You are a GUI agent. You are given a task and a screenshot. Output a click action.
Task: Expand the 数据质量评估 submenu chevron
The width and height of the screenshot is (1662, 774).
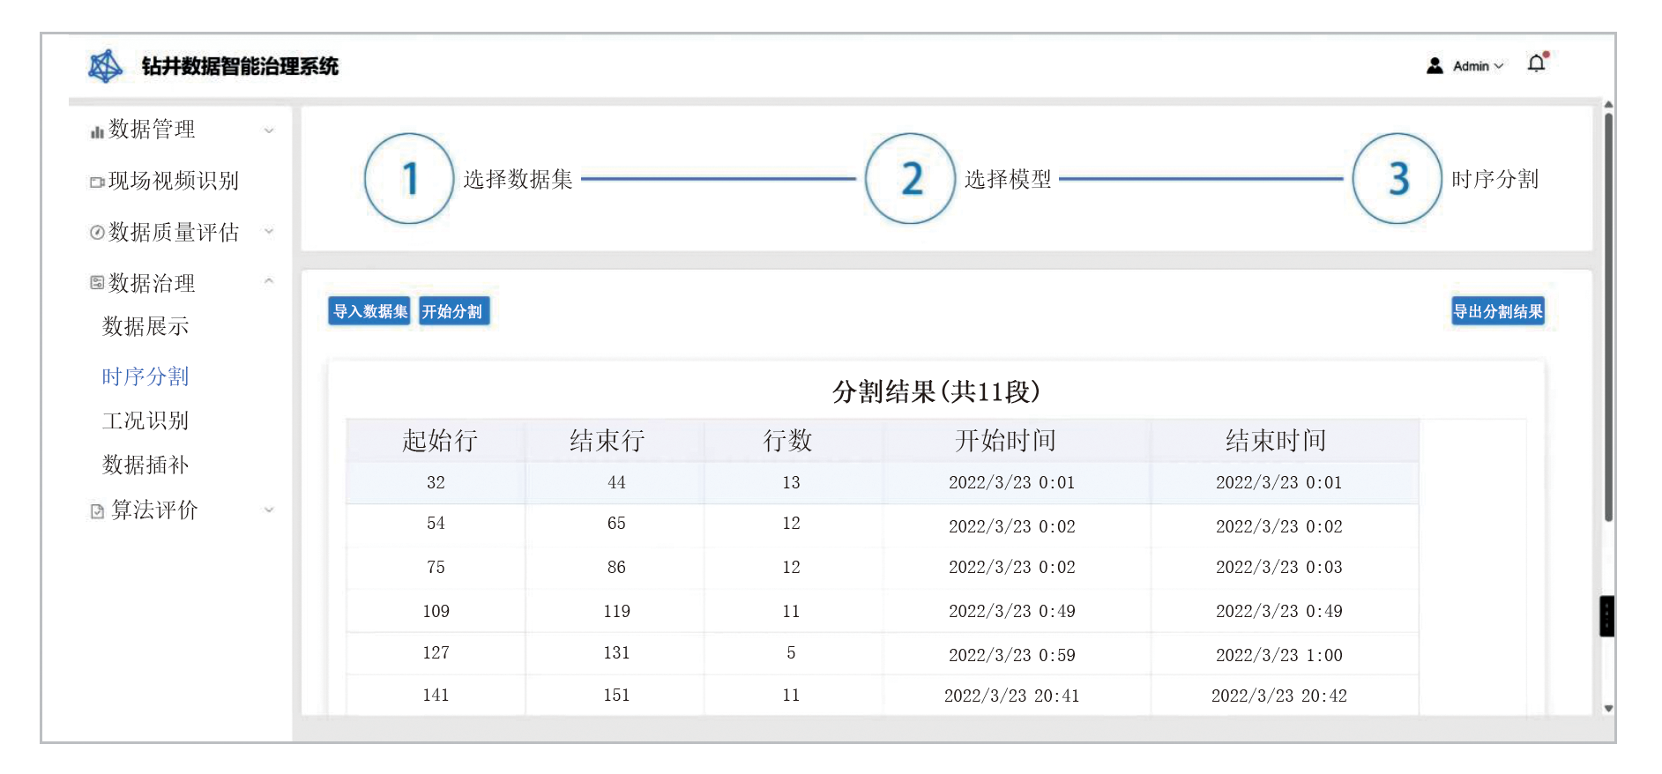(x=269, y=232)
